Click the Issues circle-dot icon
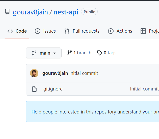Image resolution: width=159 pixels, height=139 pixels. pos(38,31)
